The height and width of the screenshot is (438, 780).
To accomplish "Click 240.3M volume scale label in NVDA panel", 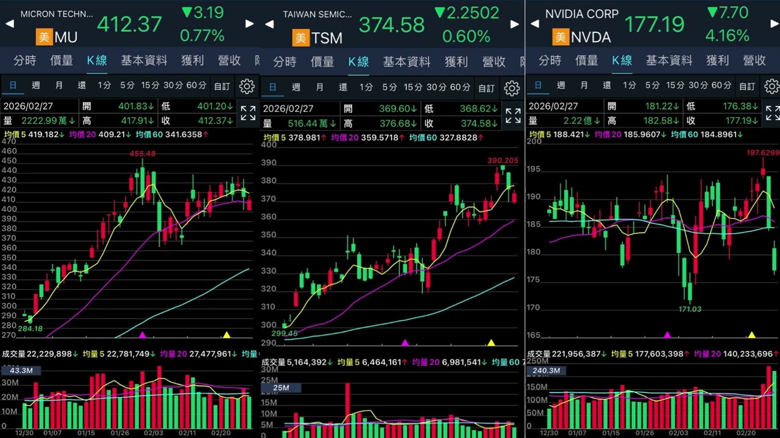I will point(546,370).
